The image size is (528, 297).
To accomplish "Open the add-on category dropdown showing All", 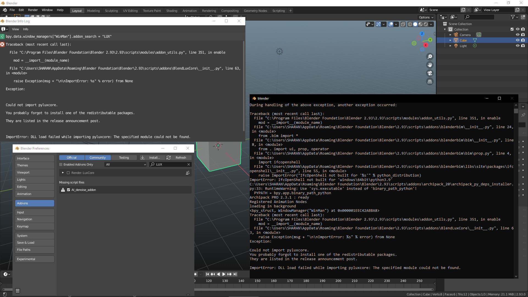I will coord(125,164).
